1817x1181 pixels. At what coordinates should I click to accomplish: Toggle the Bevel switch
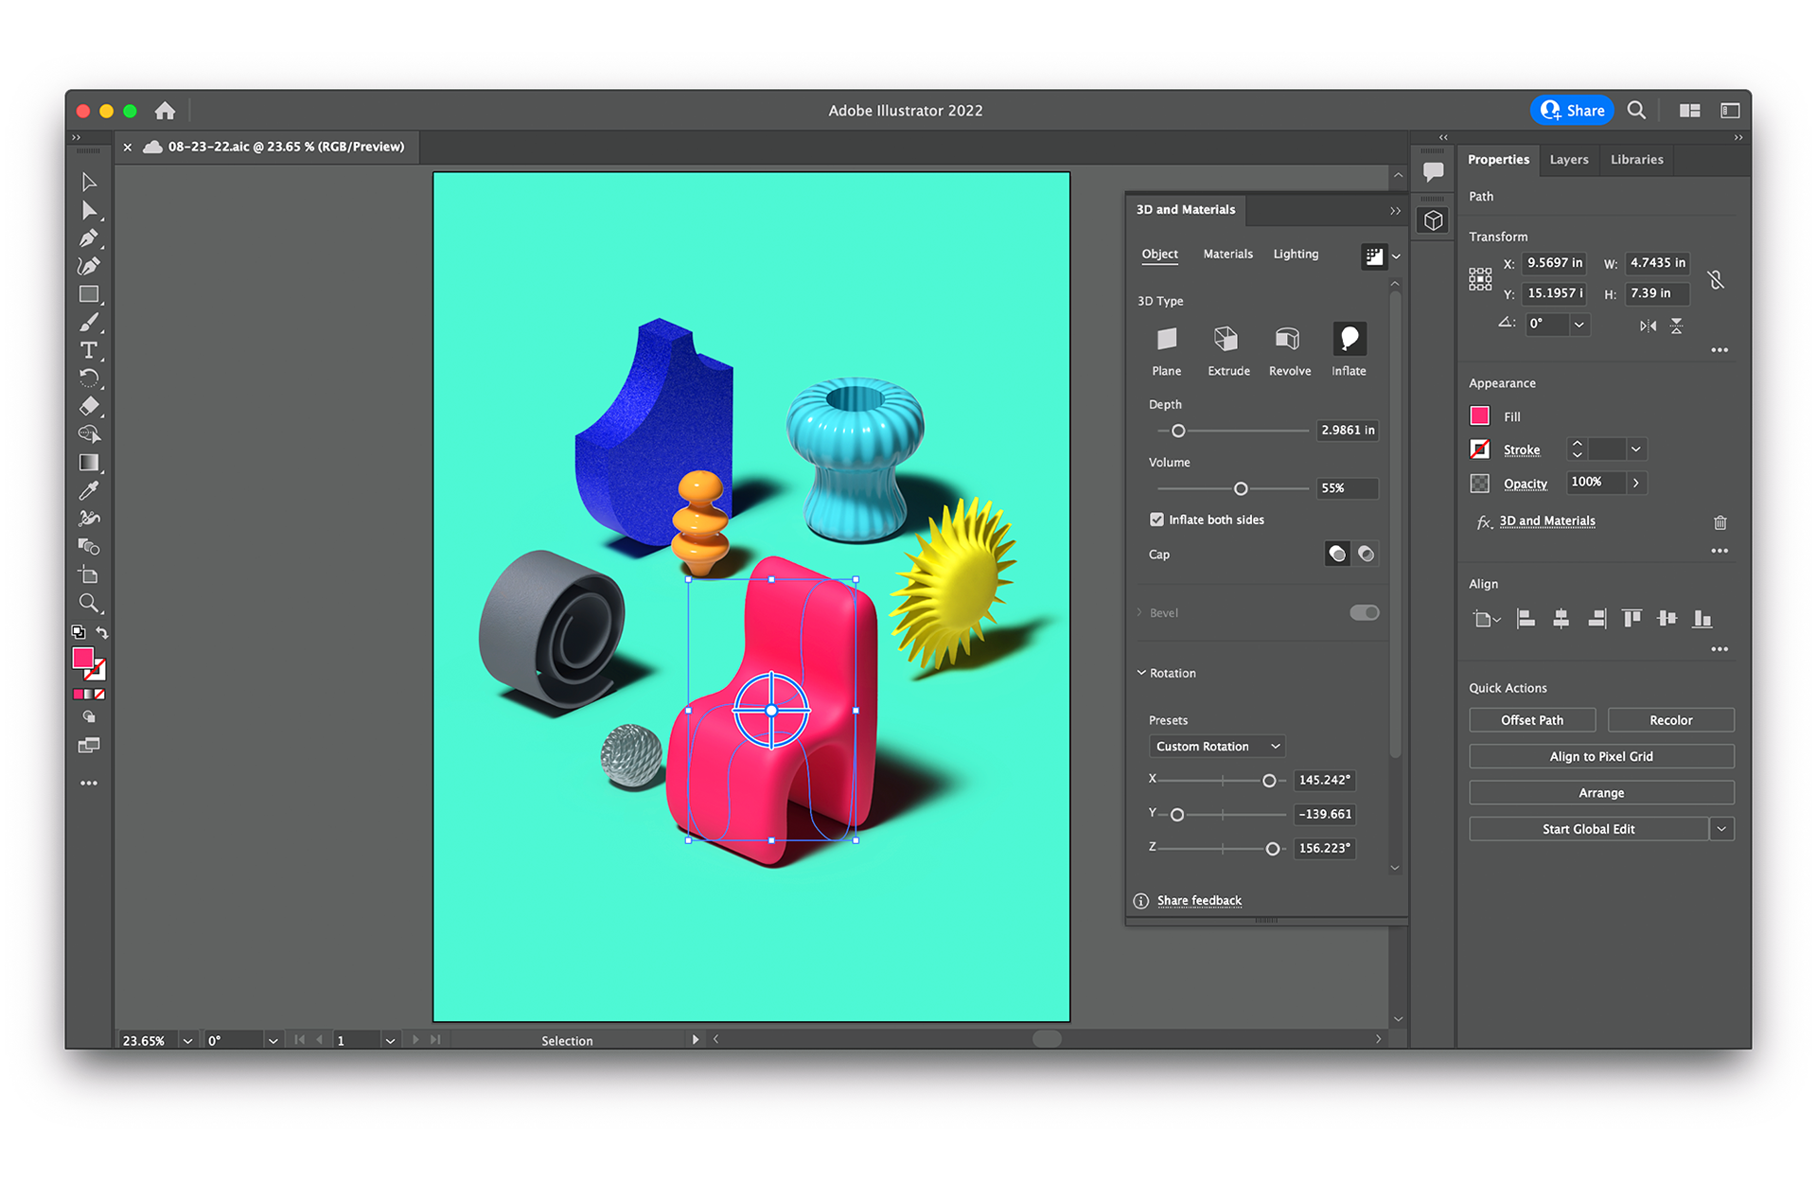point(1364,612)
